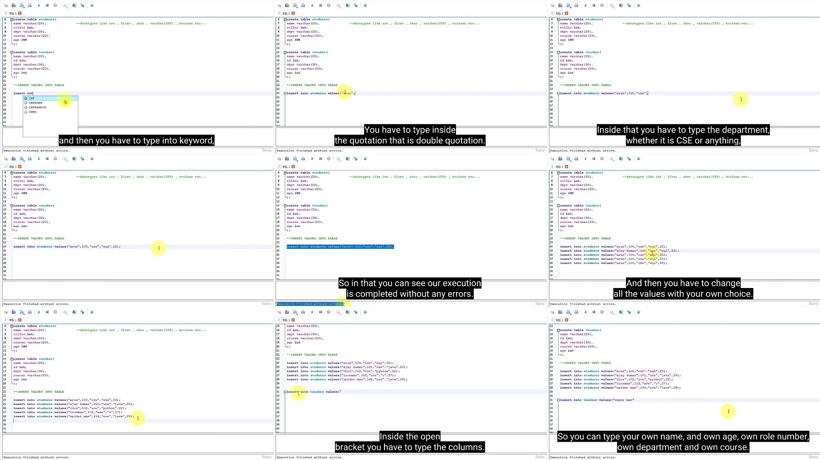Click '--INSERT VALUES INTO TABLE' comment in 'CSE or anything' frame

(585, 85)
